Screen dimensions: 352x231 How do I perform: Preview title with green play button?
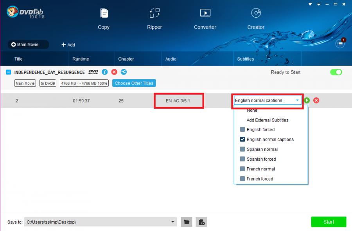pos(307,100)
